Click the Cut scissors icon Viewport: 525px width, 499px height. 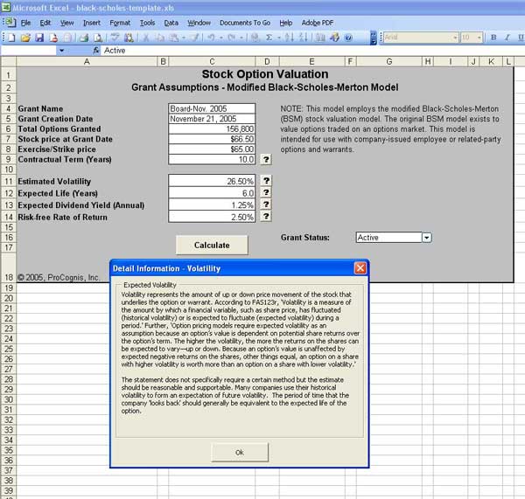[145, 38]
